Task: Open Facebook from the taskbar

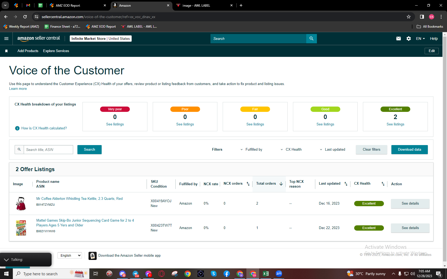Action: coord(227,274)
